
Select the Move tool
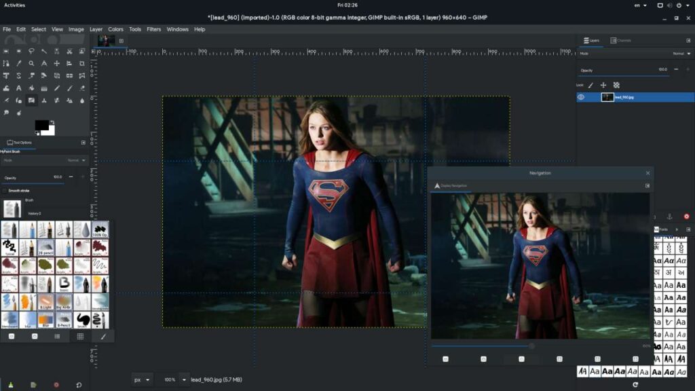click(x=57, y=63)
